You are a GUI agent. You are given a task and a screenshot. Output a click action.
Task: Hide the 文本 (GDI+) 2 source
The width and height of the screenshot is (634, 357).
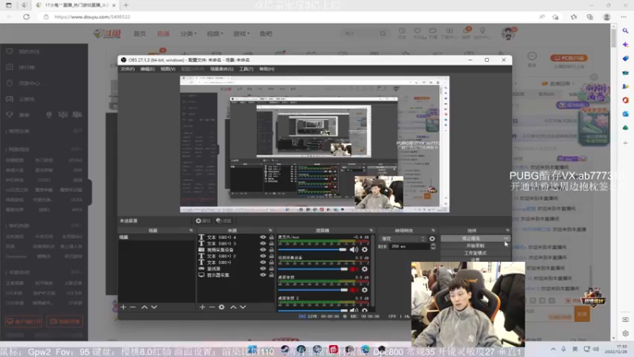pyautogui.click(x=263, y=256)
